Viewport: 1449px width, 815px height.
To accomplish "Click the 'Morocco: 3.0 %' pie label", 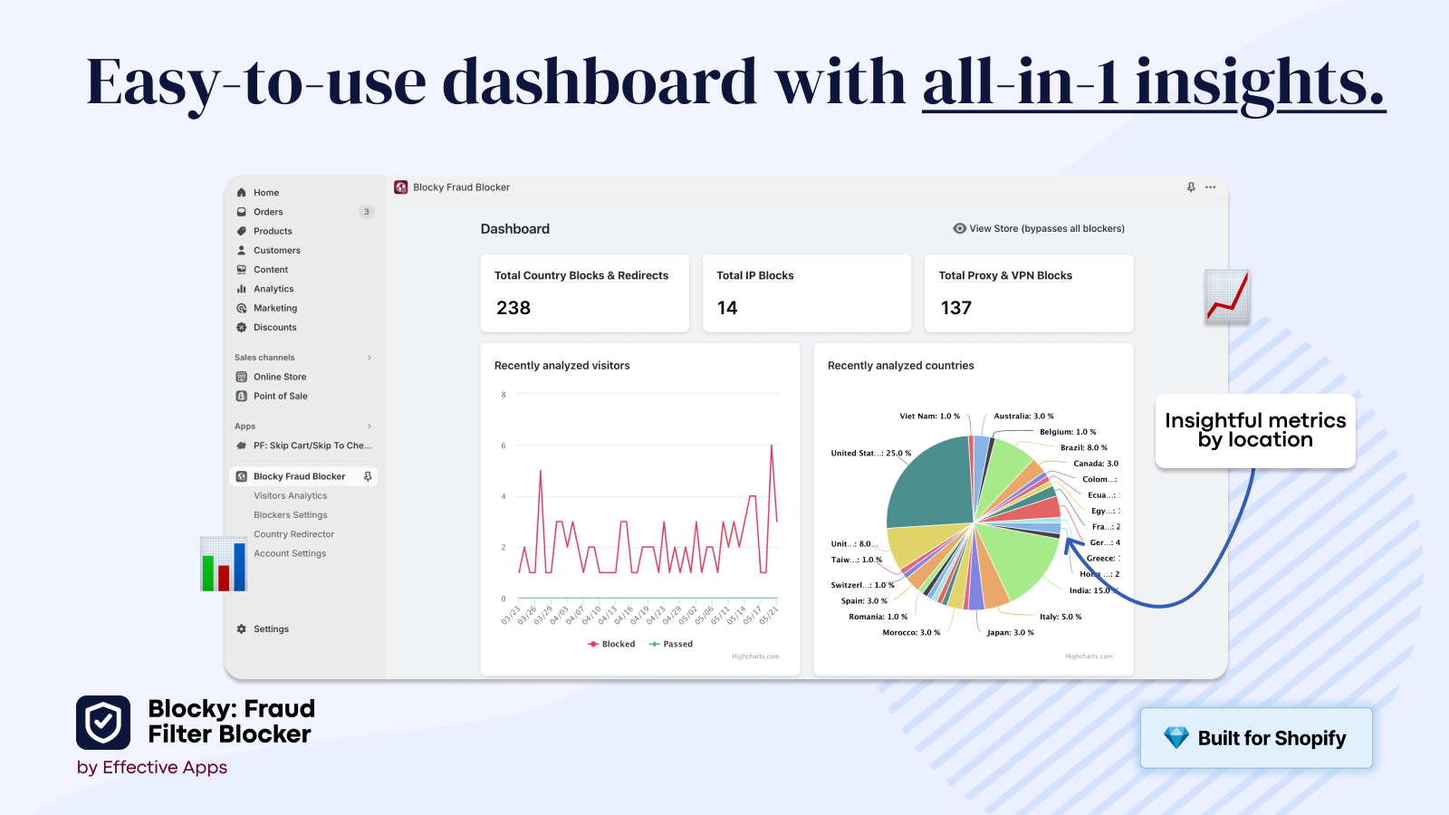I will click(x=911, y=633).
